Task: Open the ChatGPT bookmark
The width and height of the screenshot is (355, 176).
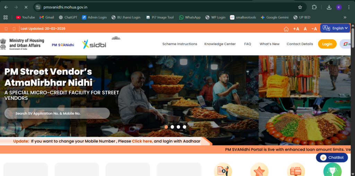Action: point(68,17)
